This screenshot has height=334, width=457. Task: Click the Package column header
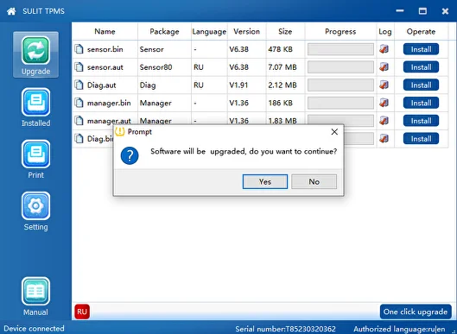[164, 31]
